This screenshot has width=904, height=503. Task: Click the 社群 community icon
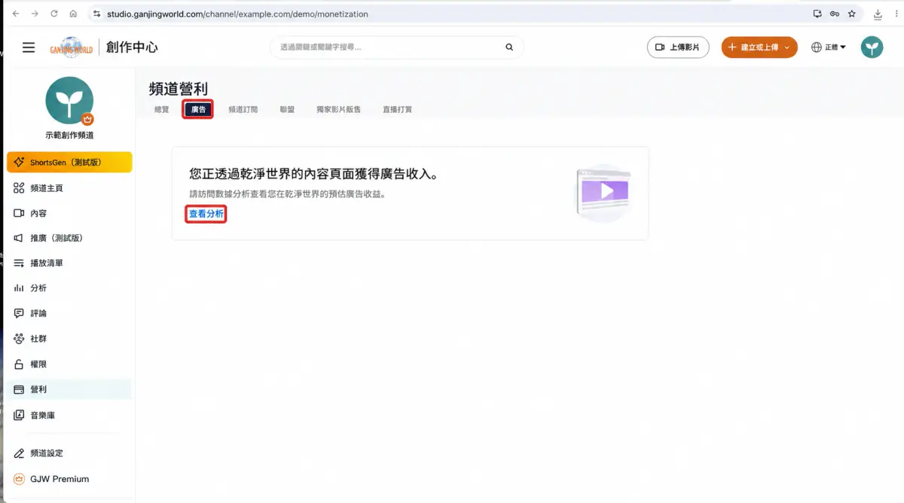point(19,339)
